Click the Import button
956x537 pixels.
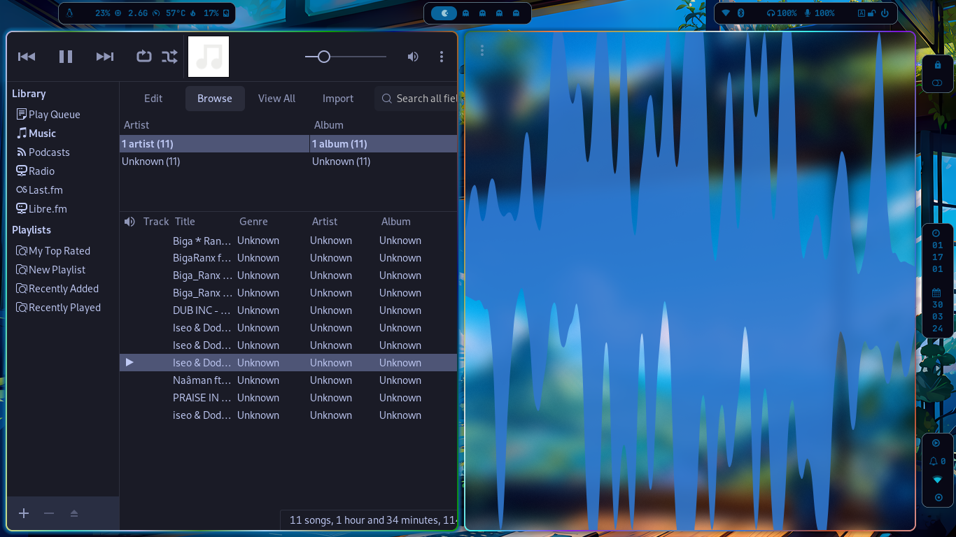click(338, 99)
